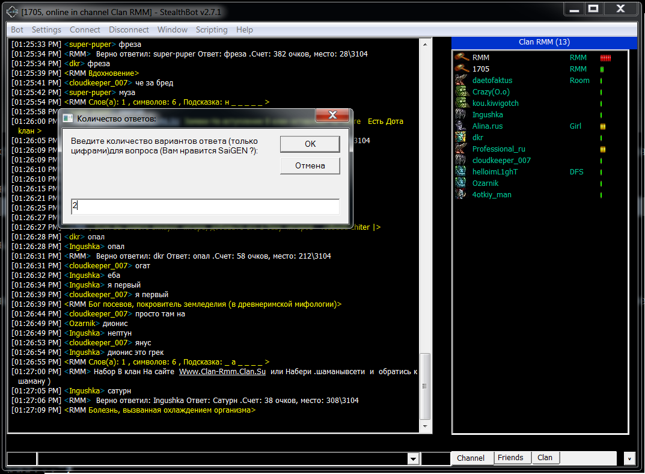Select the Crazy(O.o) user icon

[461, 92]
